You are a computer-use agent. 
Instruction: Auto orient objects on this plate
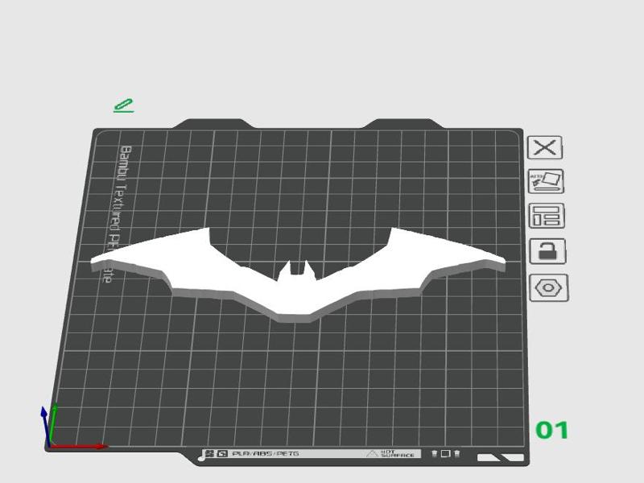coord(546,181)
